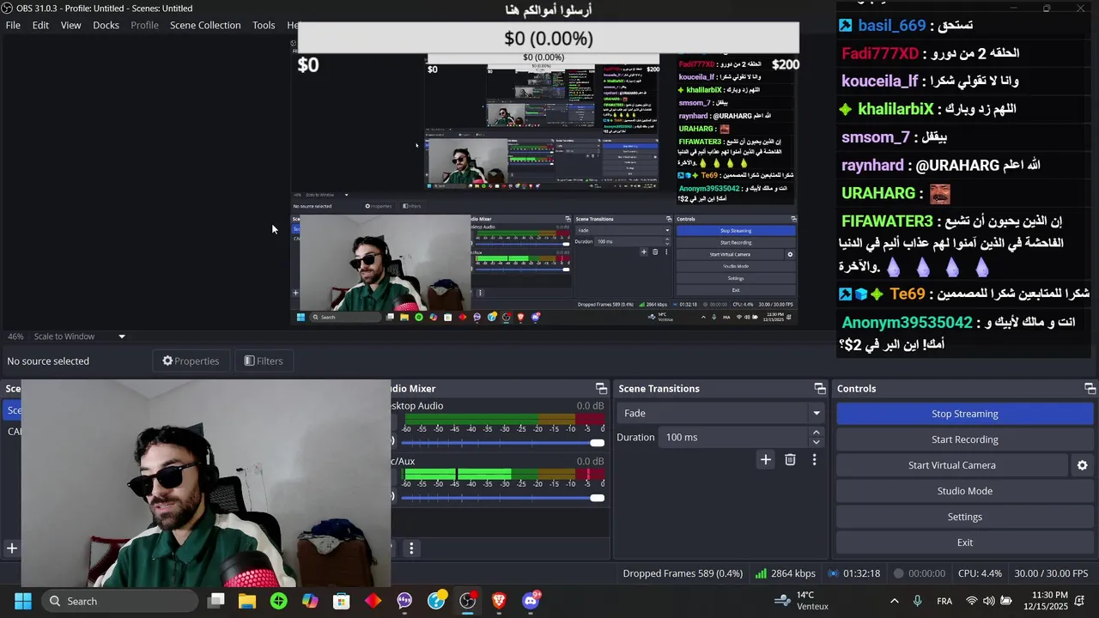
Task: Undock the Controls panel using float icon
Action: (x=1090, y=389)
